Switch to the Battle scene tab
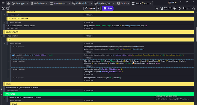 coord(122,3)
